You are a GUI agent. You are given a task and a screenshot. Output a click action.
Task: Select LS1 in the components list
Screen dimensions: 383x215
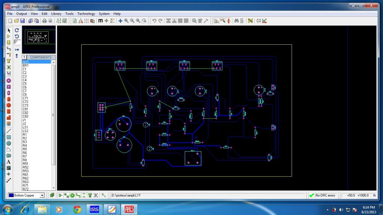coord(37,127)
